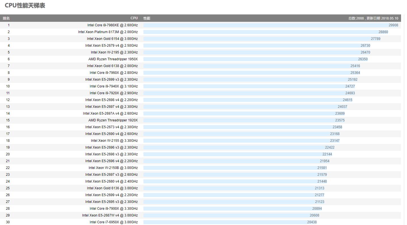Select Intel Core i7-6950X @ 3.00GHz

[114, 222]
